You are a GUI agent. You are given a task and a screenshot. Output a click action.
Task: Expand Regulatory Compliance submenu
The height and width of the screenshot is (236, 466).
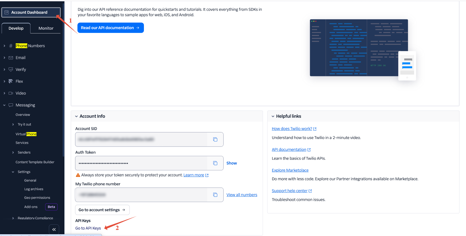pos(13,218)
